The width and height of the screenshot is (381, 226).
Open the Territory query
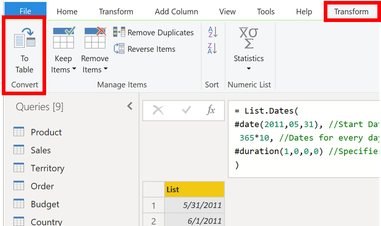(x=47, y=168)
